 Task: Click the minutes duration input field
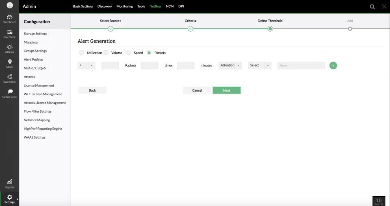click(x=185, y=65)
